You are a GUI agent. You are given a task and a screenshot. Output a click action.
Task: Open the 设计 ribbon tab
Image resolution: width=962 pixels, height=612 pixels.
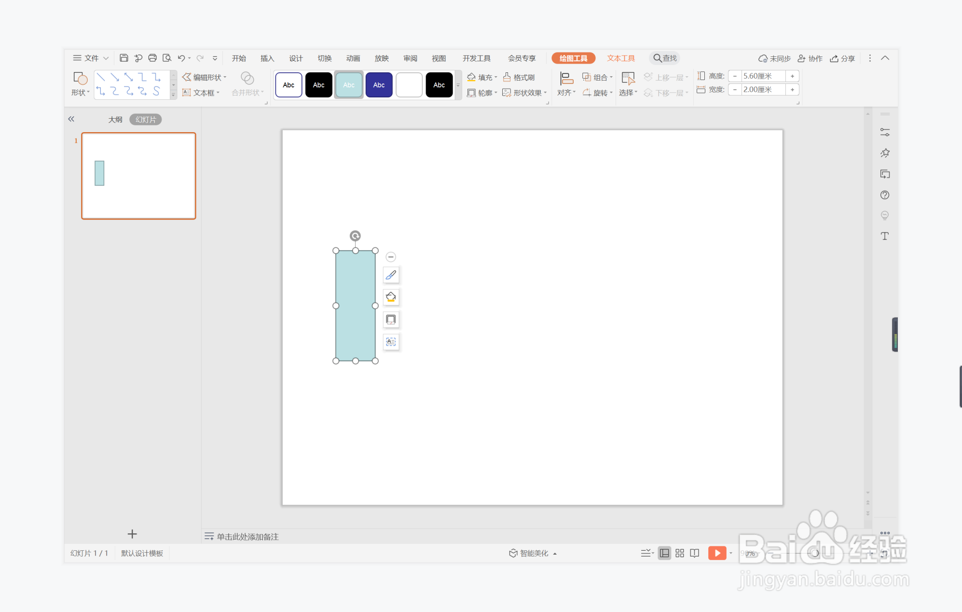pos(296,58)
